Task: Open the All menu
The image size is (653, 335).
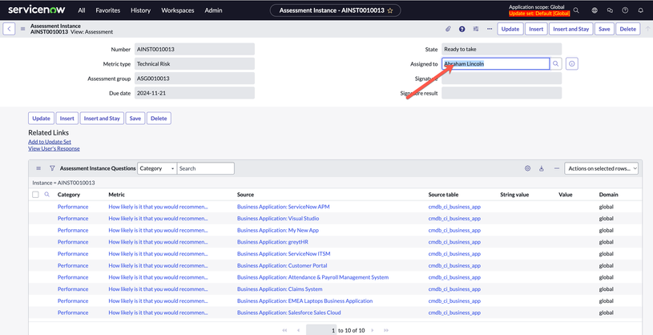Action: (82, 10)
